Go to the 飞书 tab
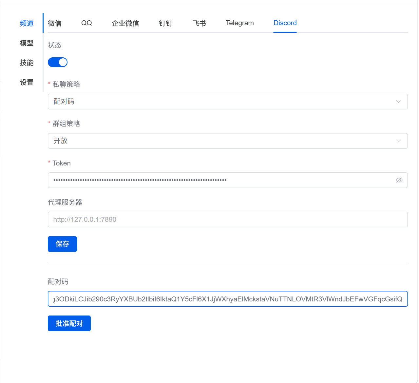The image size is (419, 383). [x=199, y=23]
